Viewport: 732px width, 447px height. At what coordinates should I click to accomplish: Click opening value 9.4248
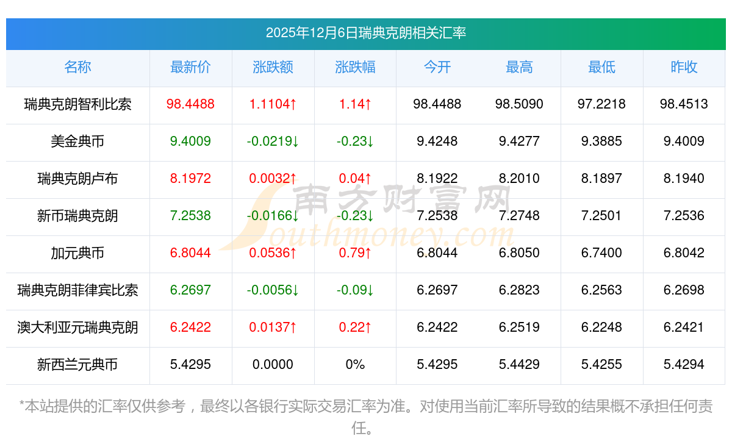437,141
